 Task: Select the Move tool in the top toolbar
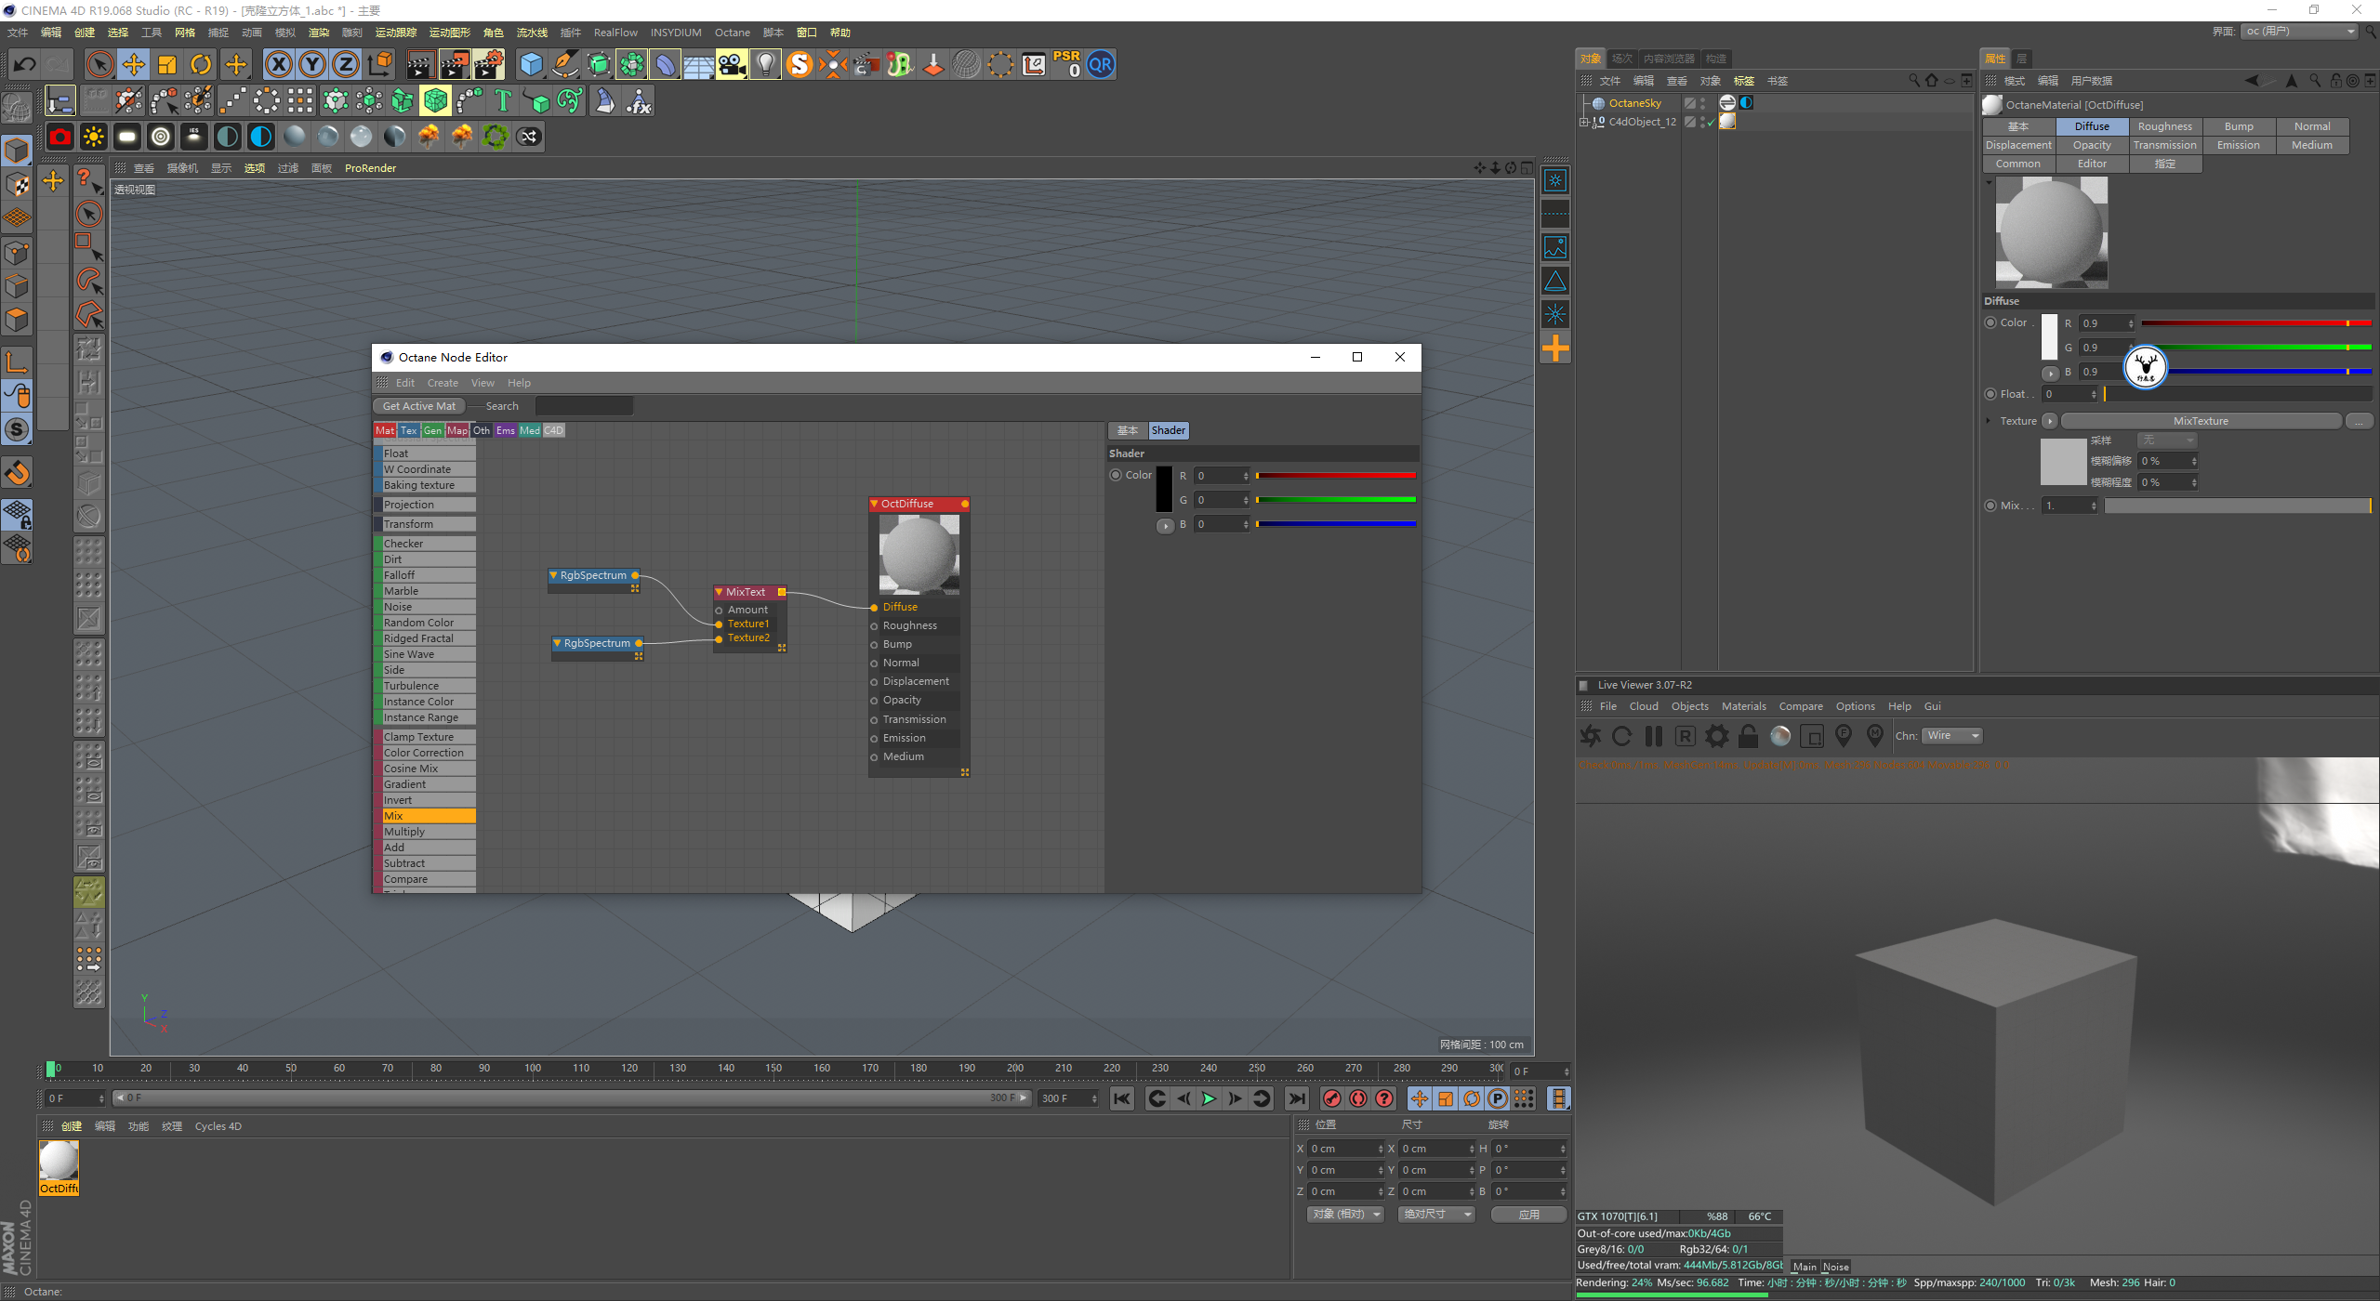[134, 65]
